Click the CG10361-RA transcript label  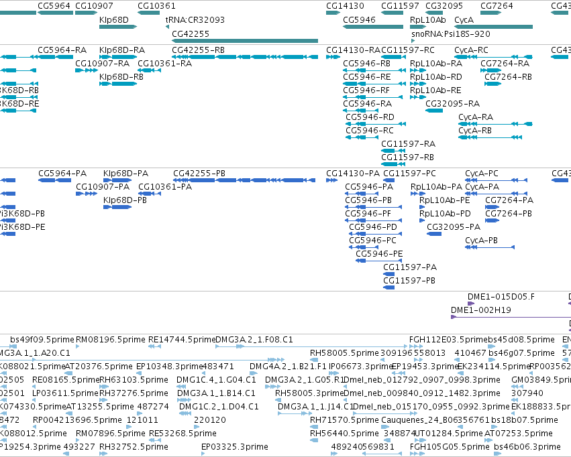(x=164, y=64)
